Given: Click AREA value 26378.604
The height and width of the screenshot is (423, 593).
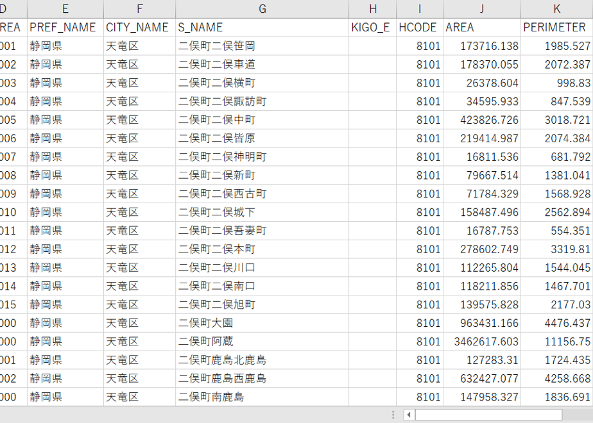Looking at the screenshot, I should point(482,83).
